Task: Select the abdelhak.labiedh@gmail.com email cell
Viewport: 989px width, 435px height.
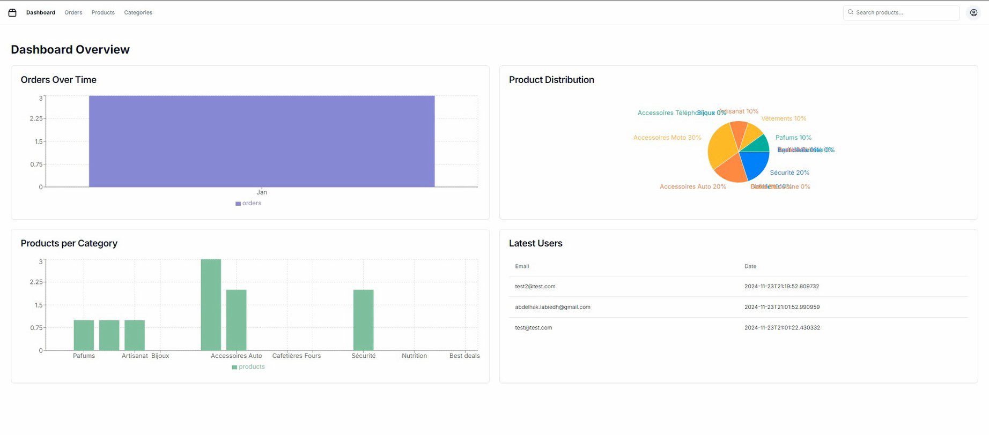Action: coord(552,307)
